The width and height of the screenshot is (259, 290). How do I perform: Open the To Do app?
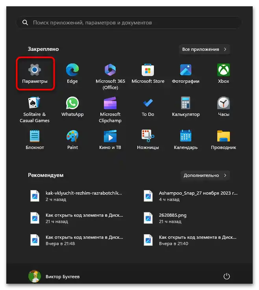tap(148, 107)
